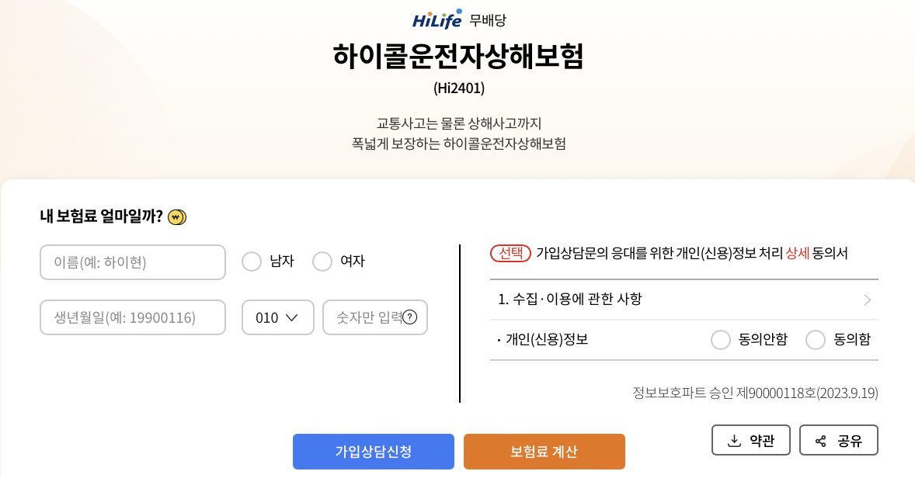
Task: Choose 동의함 for 개인(신용)정보
Action: point(816,340)
